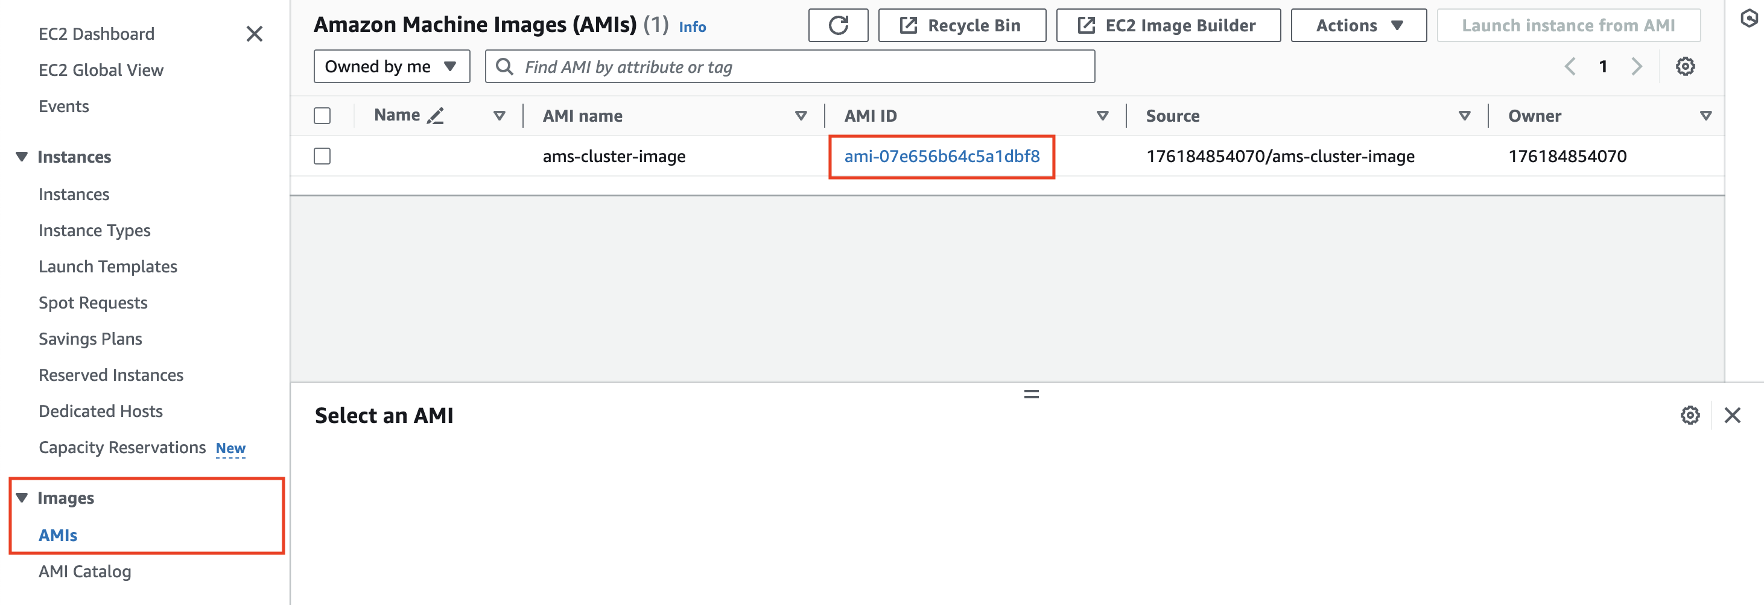Open Savings Plans page

coord(90,339)
